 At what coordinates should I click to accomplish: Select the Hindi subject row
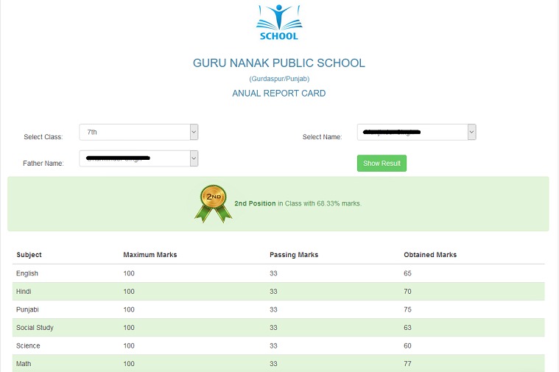click(24, 292)
